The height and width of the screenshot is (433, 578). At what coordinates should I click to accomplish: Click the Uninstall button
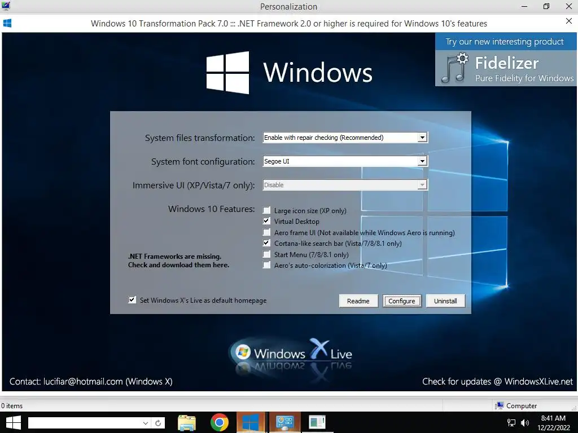[445, 301]
